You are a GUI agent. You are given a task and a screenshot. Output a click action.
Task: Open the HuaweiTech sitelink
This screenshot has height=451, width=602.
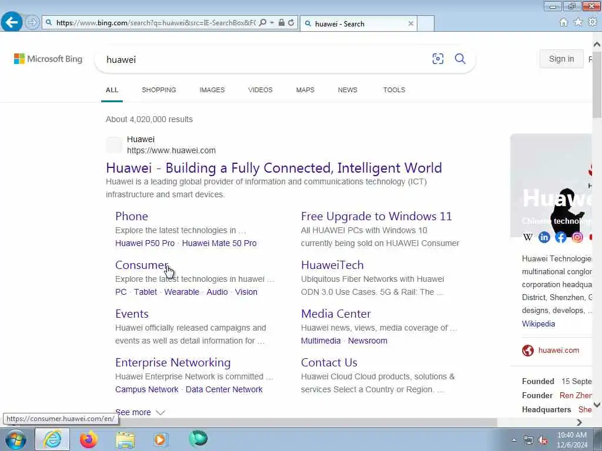pos(332,265)
